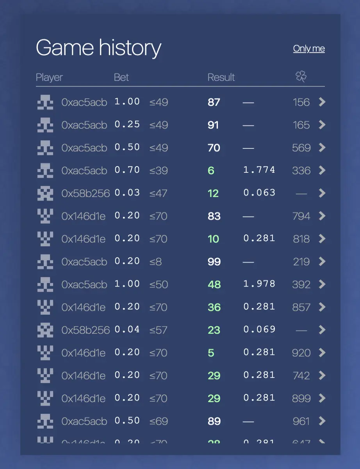Open chevron for row with lucky number 857
This screenshot has height=469, width=360.
(322, 307)
